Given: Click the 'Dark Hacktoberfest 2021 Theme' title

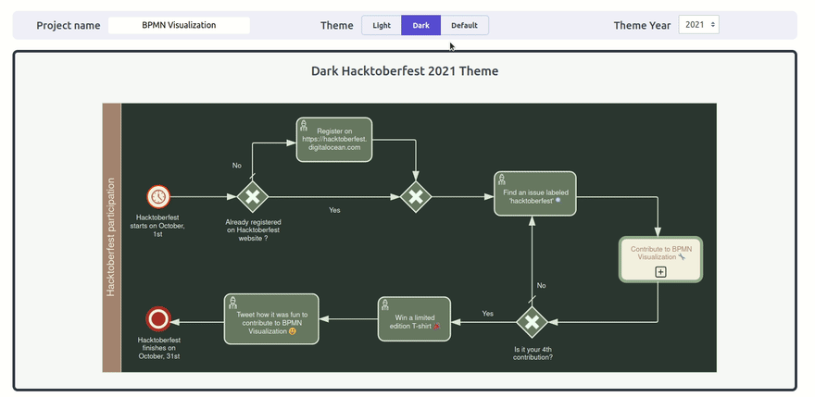Looking at the screenshot, I should (x=405, y=70).
